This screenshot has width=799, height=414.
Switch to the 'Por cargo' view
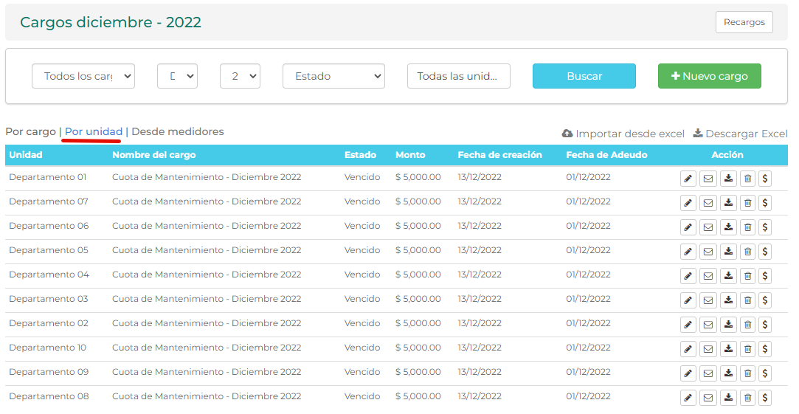click(30, 131)
